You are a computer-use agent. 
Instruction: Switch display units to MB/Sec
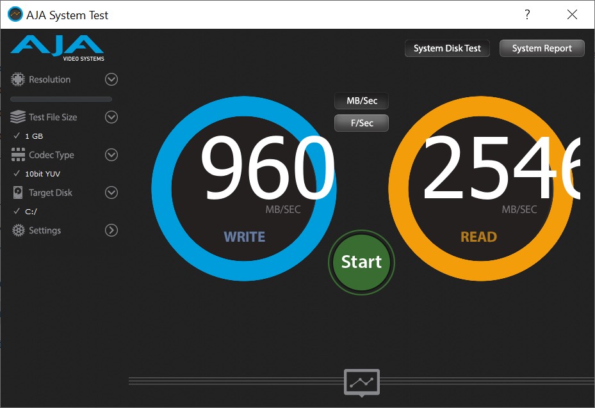point(361,101)
